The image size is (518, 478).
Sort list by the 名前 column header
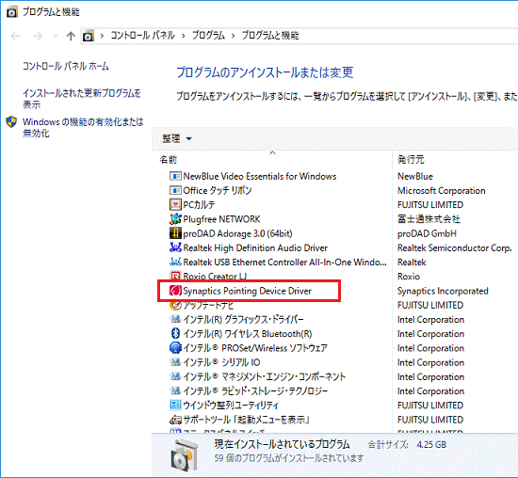pos(169,160)
